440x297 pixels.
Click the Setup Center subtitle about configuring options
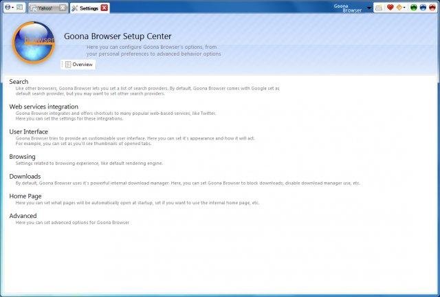click(x=153, y=50)
